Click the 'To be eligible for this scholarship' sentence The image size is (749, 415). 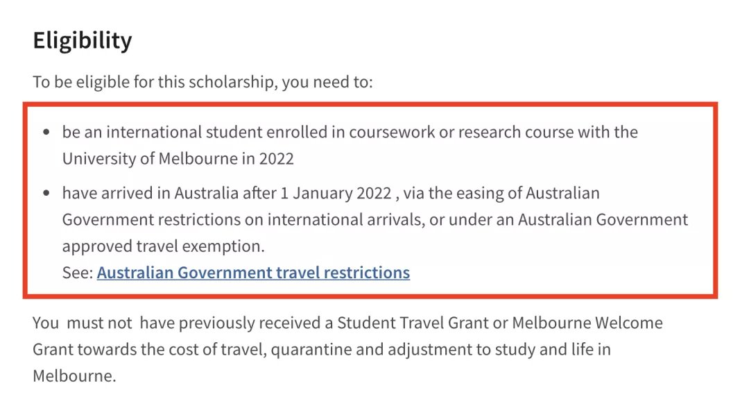point(203,82)
